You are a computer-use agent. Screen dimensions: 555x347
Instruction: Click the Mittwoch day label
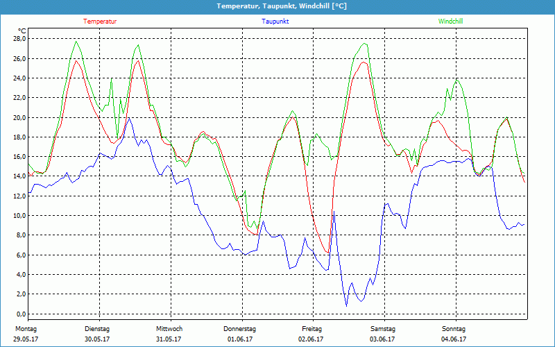click(169, 329)
